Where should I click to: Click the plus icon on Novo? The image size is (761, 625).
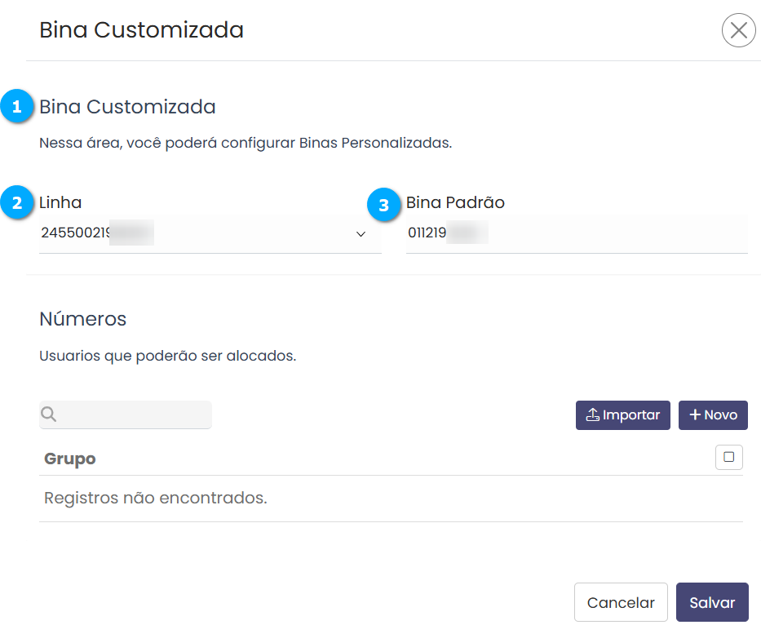695,414
